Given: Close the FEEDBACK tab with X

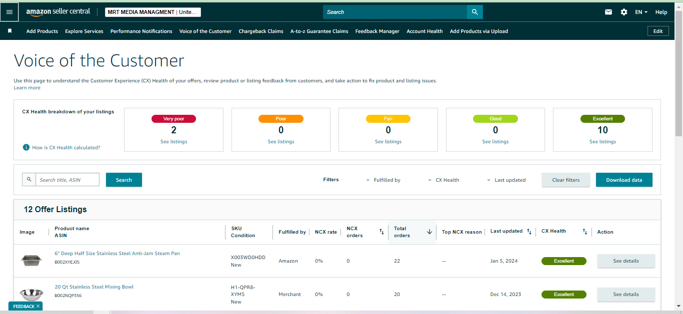Looking at the screenshot, I should pyautogui.click(x=38, y=306).
